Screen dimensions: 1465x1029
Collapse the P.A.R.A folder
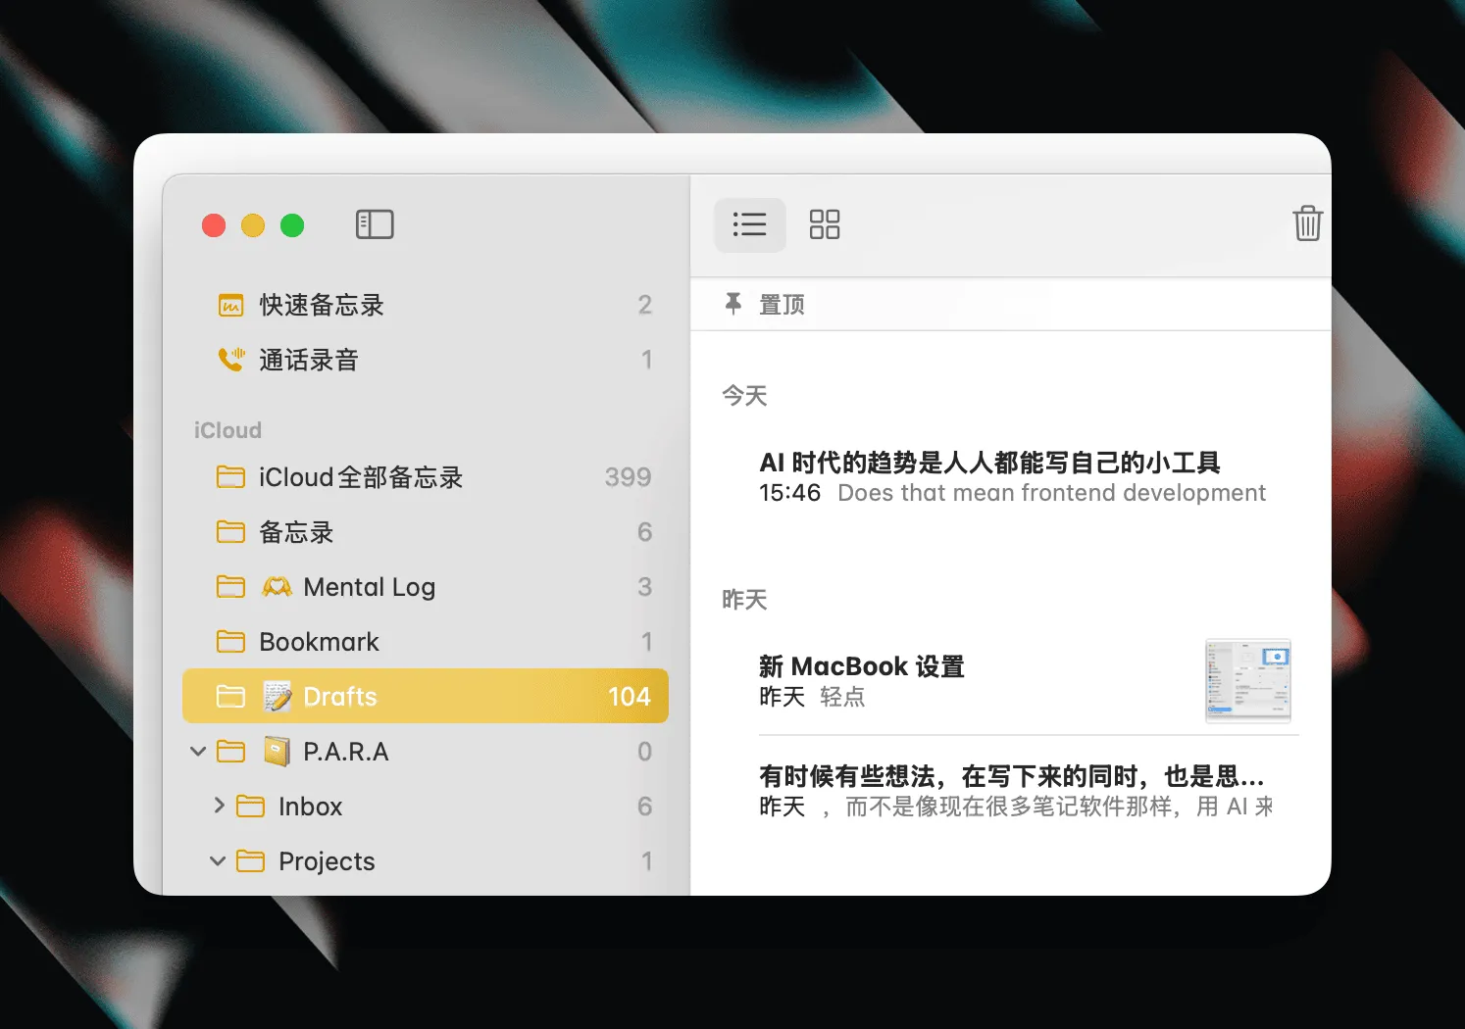[x=198, y=752]
